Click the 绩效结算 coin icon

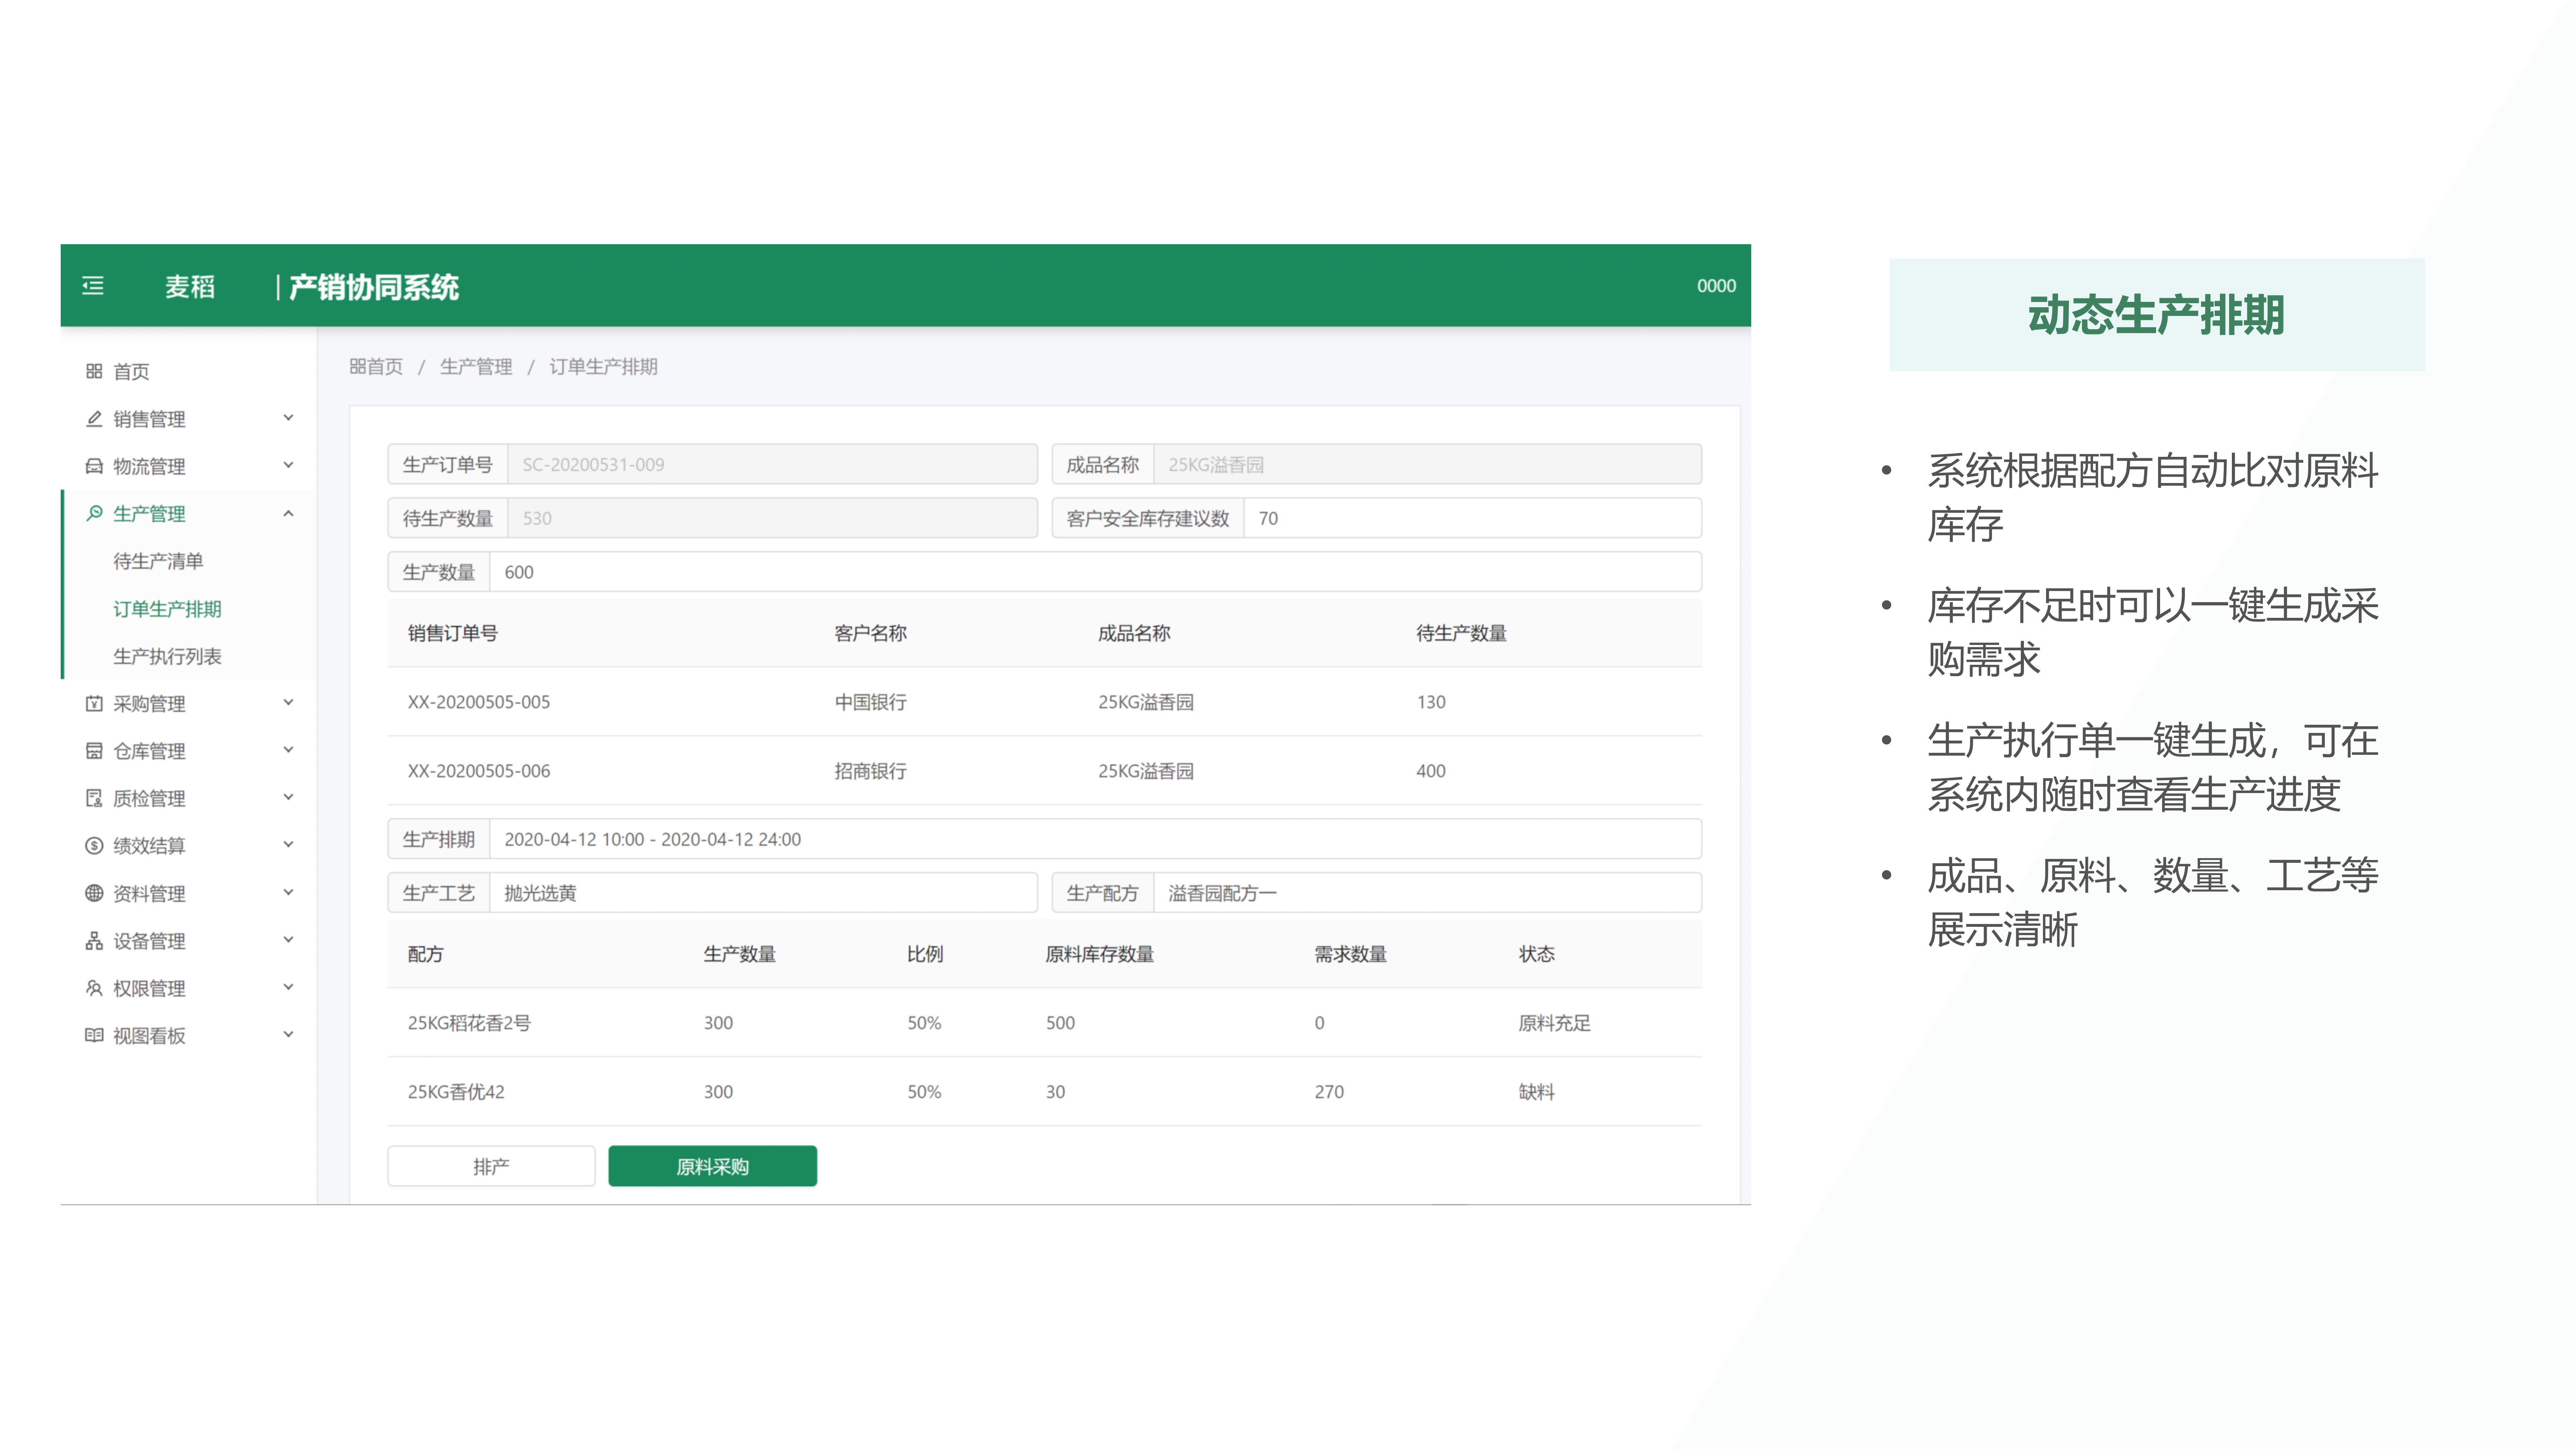[x=94, y=846]
